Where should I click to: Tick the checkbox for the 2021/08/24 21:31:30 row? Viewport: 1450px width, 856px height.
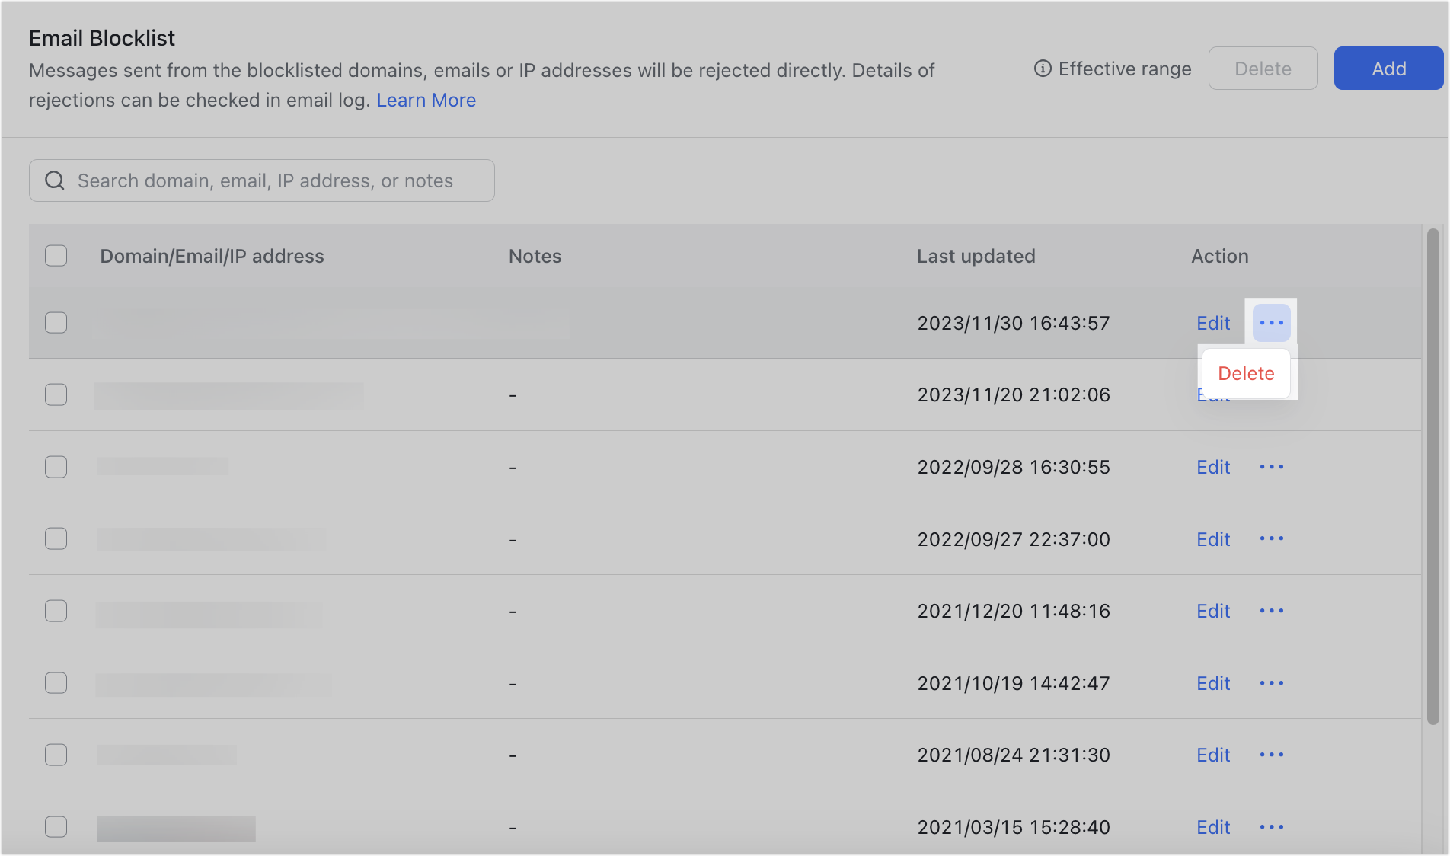coord(56,755)
